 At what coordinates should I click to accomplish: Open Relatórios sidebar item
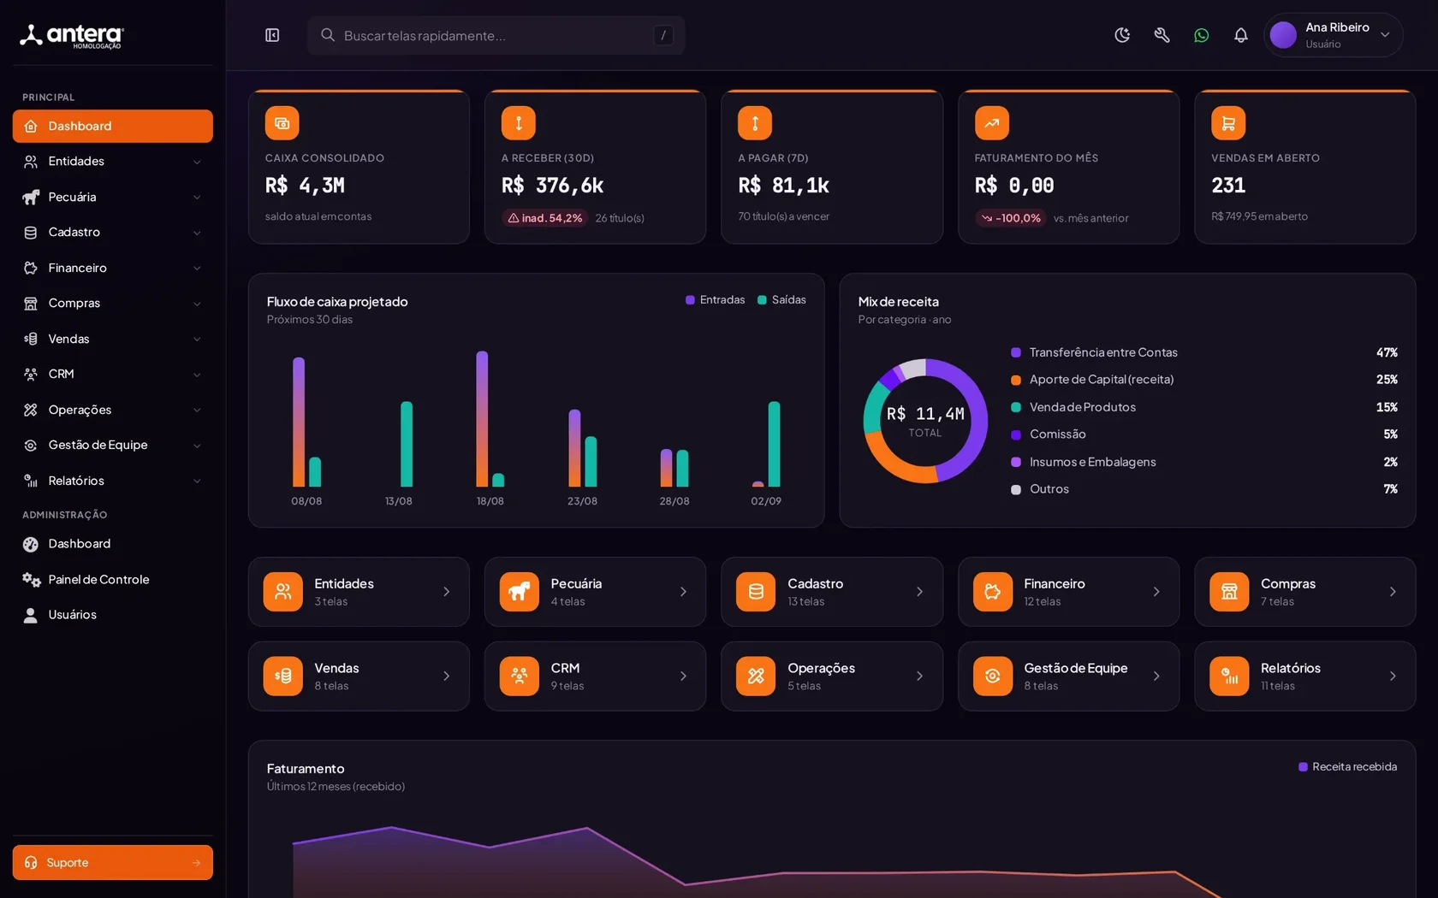coord(113,481)
